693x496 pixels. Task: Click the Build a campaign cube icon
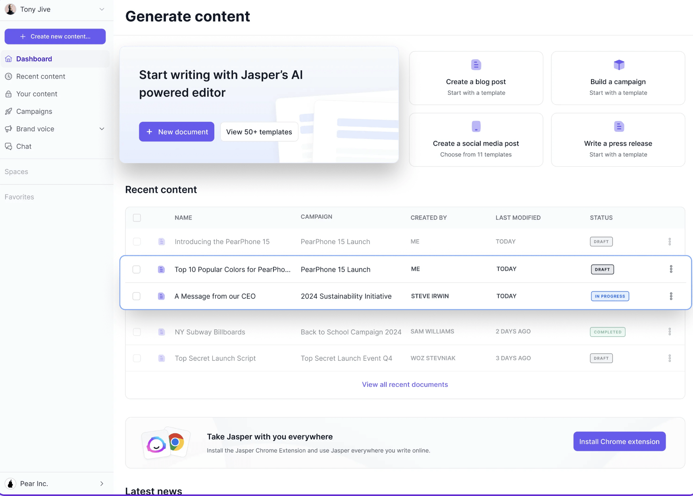tap(619, 65)
